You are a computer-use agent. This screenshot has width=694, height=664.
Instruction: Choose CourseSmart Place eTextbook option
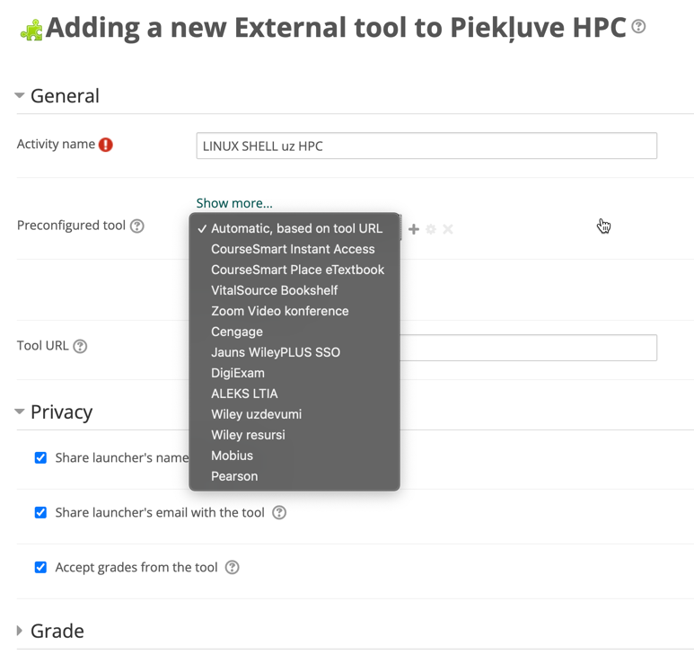click(x=294, y=270)
